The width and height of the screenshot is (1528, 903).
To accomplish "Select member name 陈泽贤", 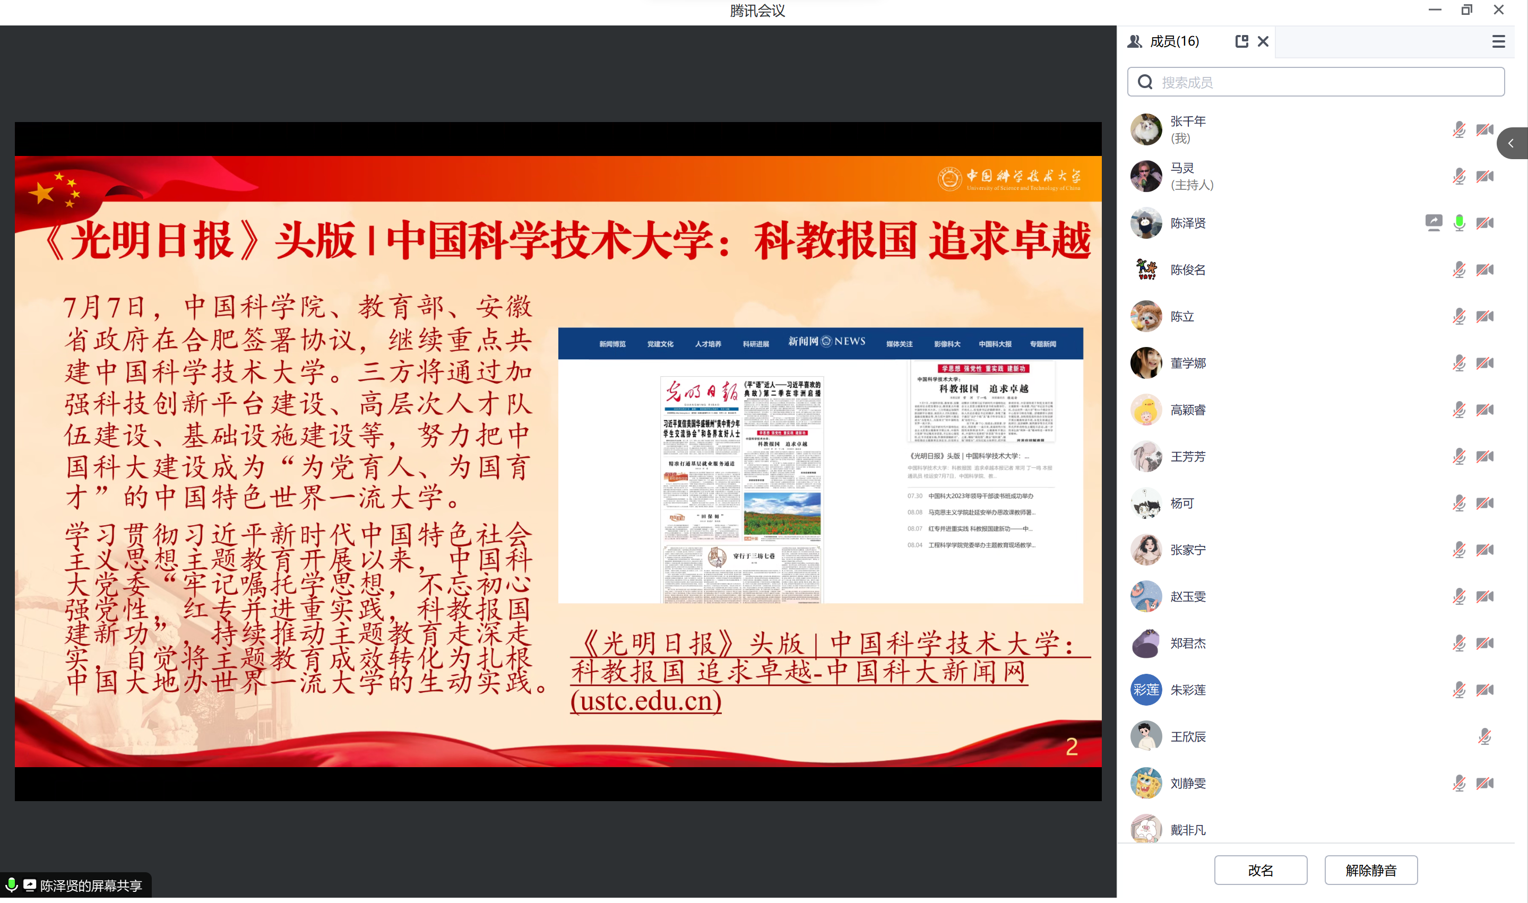I will click(1188, 223).
